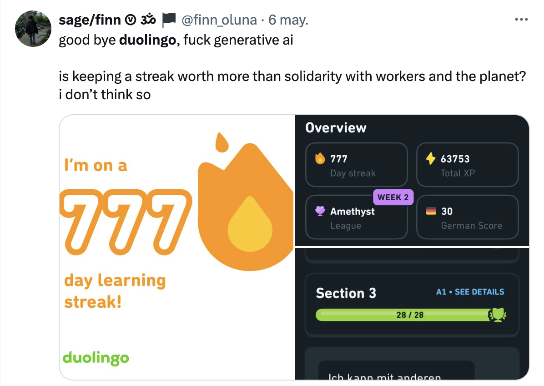Open the tweet via the 6 may. timestamp

tap(288, 20)
